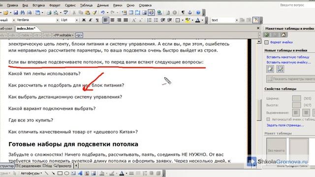Open the paragraph style dropdown

pyautogui.click(x=14, y=20)
